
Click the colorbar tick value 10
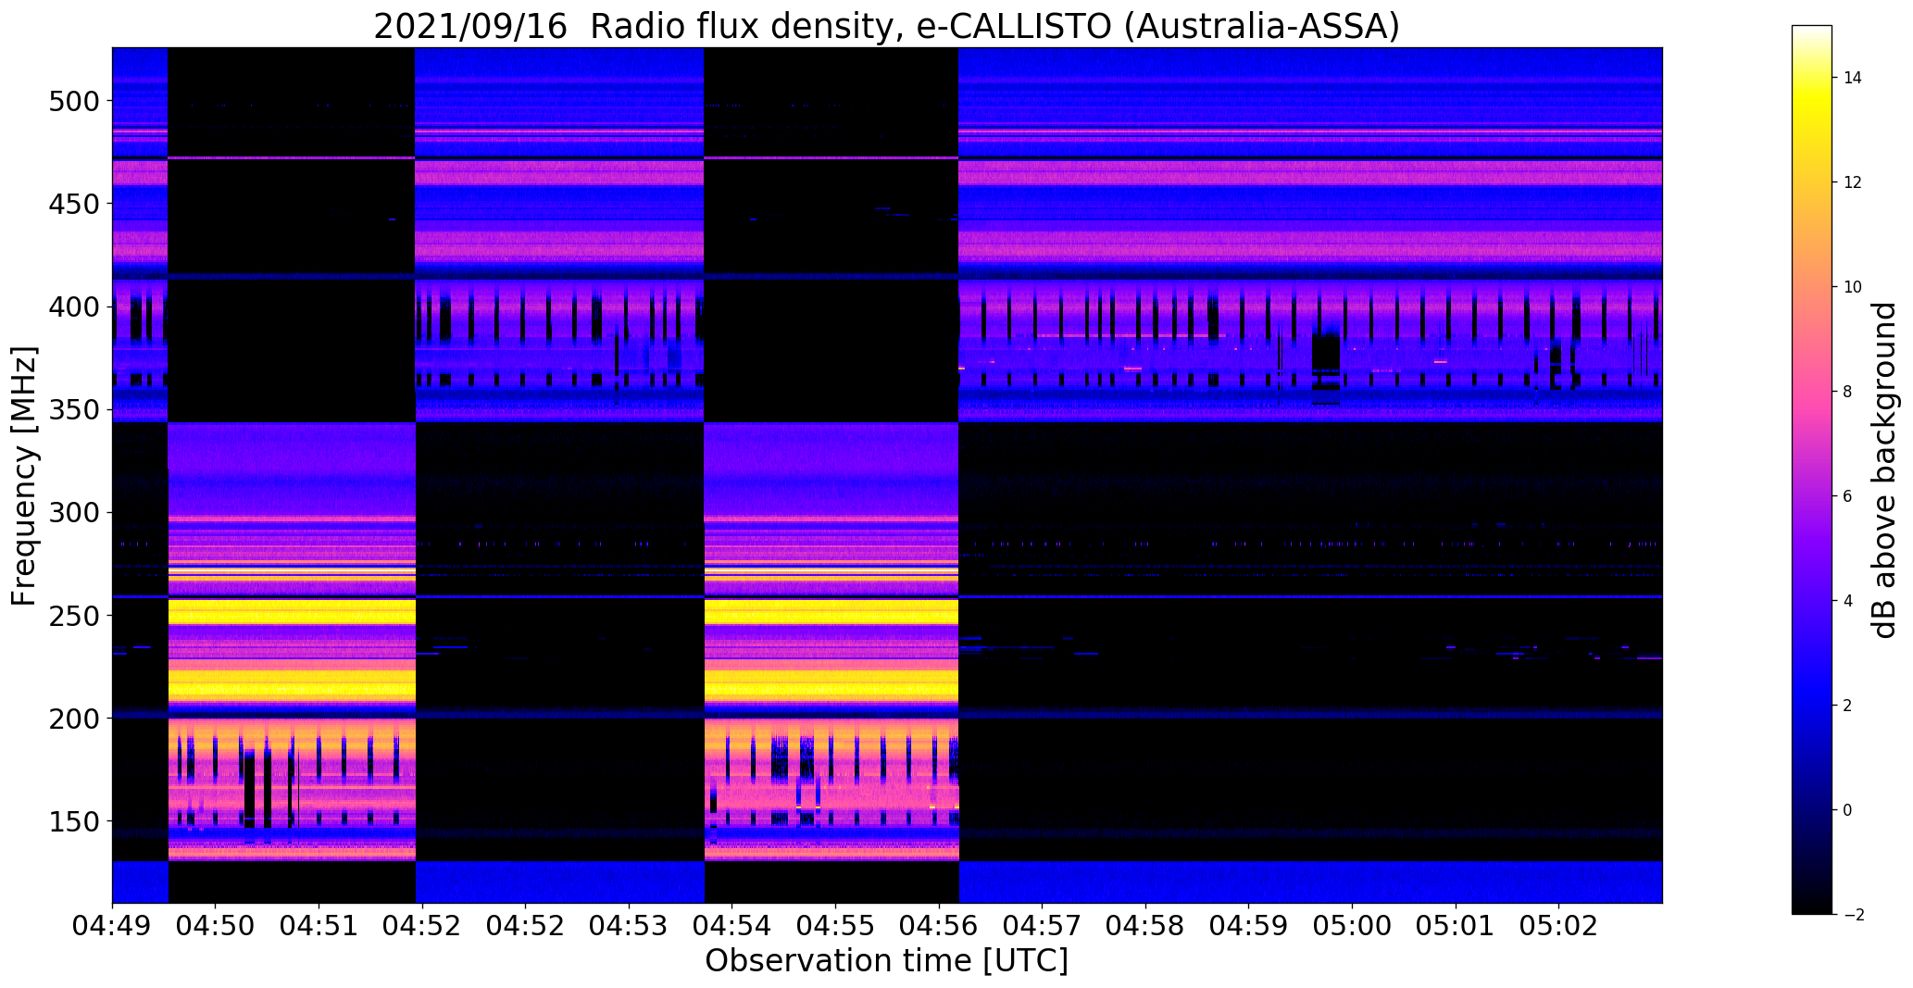(1853, 287)
